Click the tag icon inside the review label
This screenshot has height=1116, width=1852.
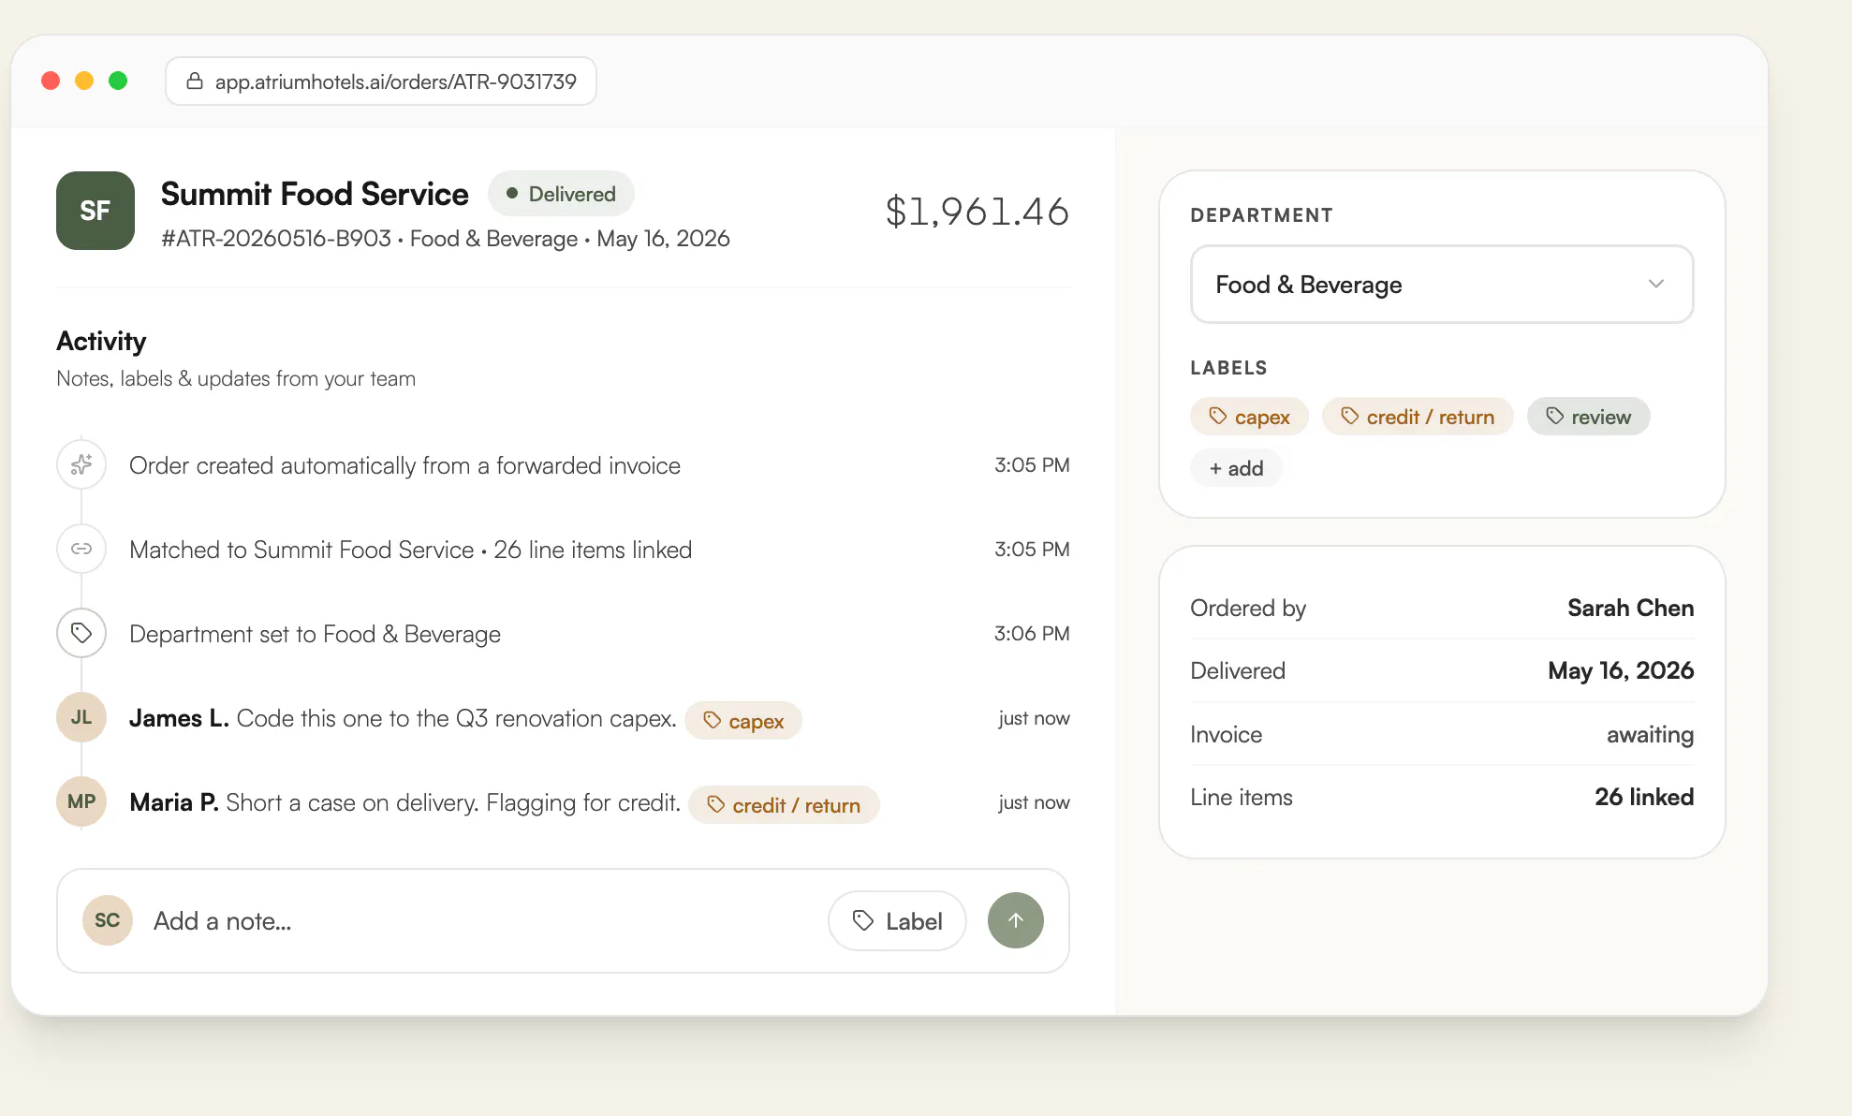pyautogui.click(x=1554, y=417)
